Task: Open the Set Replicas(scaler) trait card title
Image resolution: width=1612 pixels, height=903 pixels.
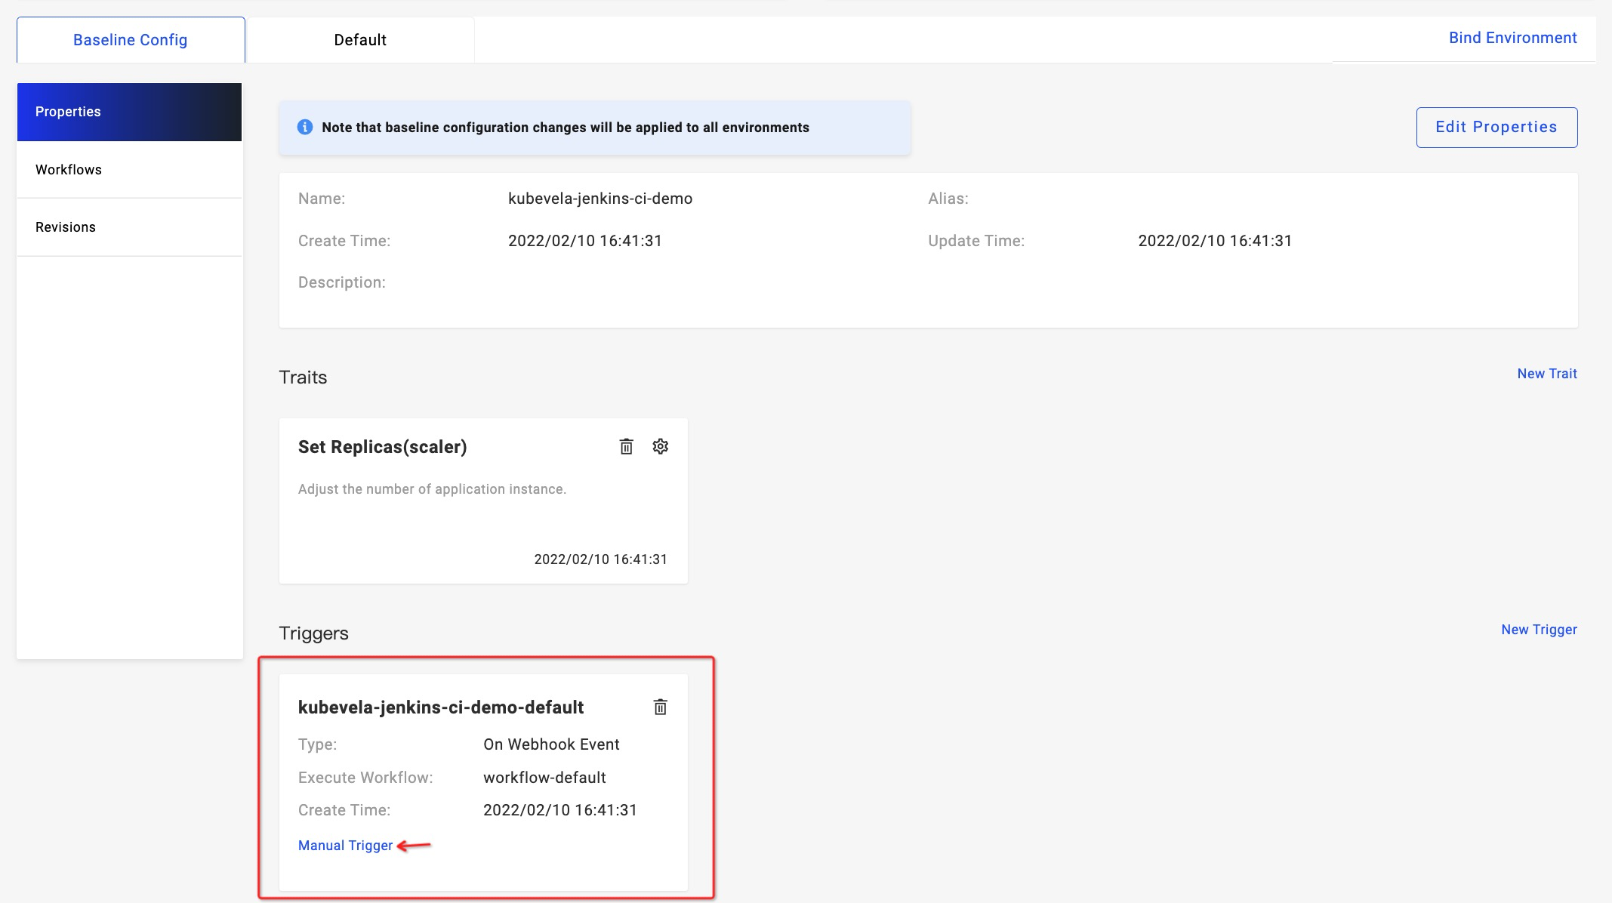Action: pos(382,447)
